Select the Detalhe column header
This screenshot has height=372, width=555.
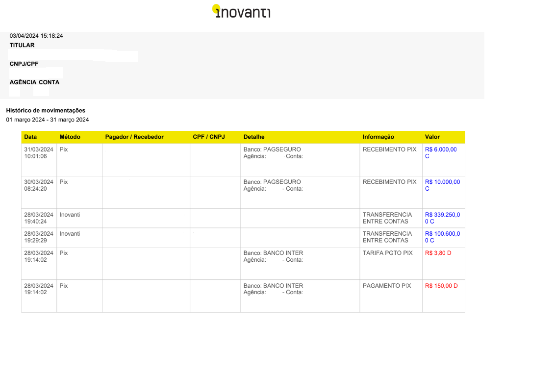[254, 137]
